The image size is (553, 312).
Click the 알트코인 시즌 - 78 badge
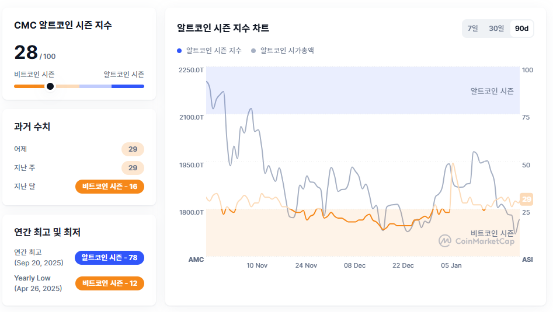click(109, 258)
